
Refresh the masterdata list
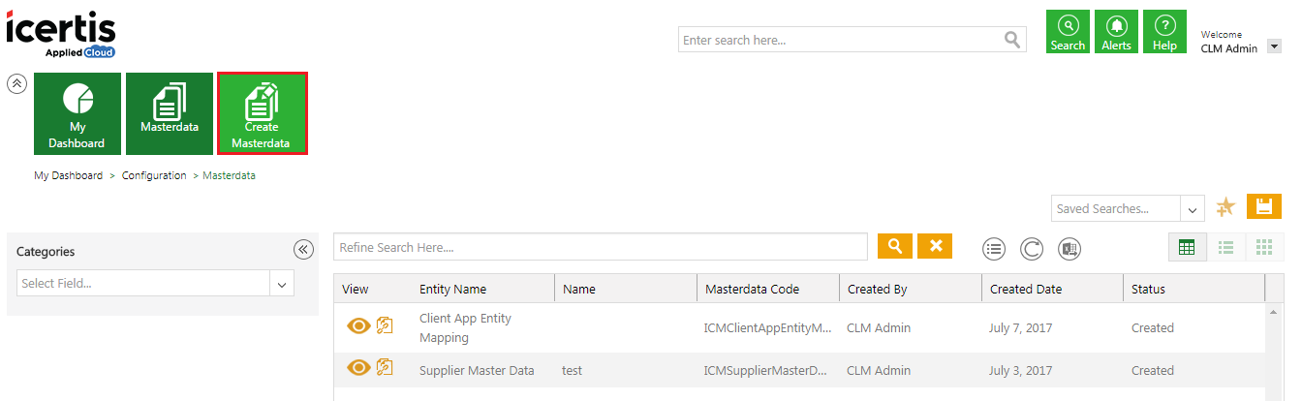[1032, 249]
